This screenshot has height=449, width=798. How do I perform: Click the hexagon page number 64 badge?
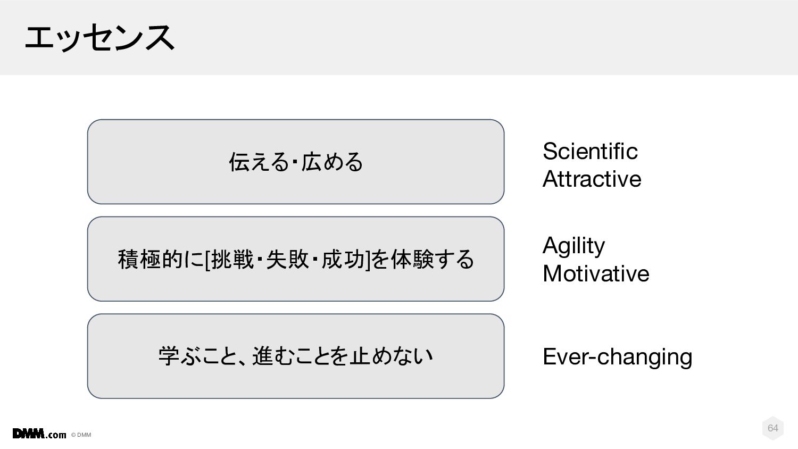pos(772,428)
